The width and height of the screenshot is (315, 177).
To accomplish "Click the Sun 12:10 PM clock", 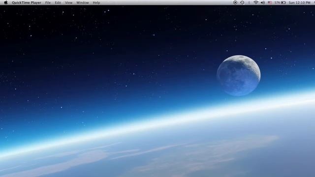I will tap(299, 2).
